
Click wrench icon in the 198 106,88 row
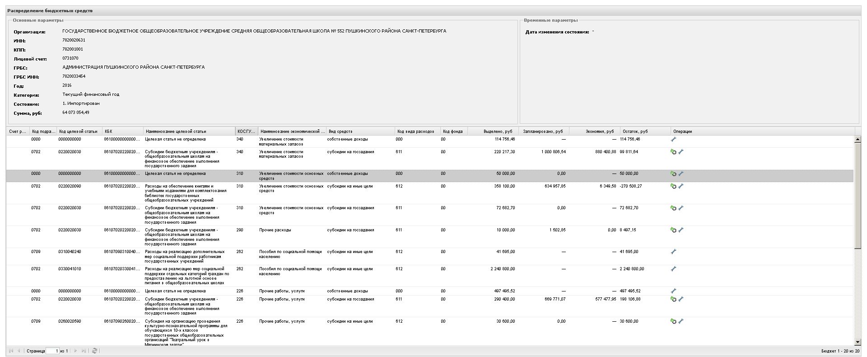coord(681,299)
